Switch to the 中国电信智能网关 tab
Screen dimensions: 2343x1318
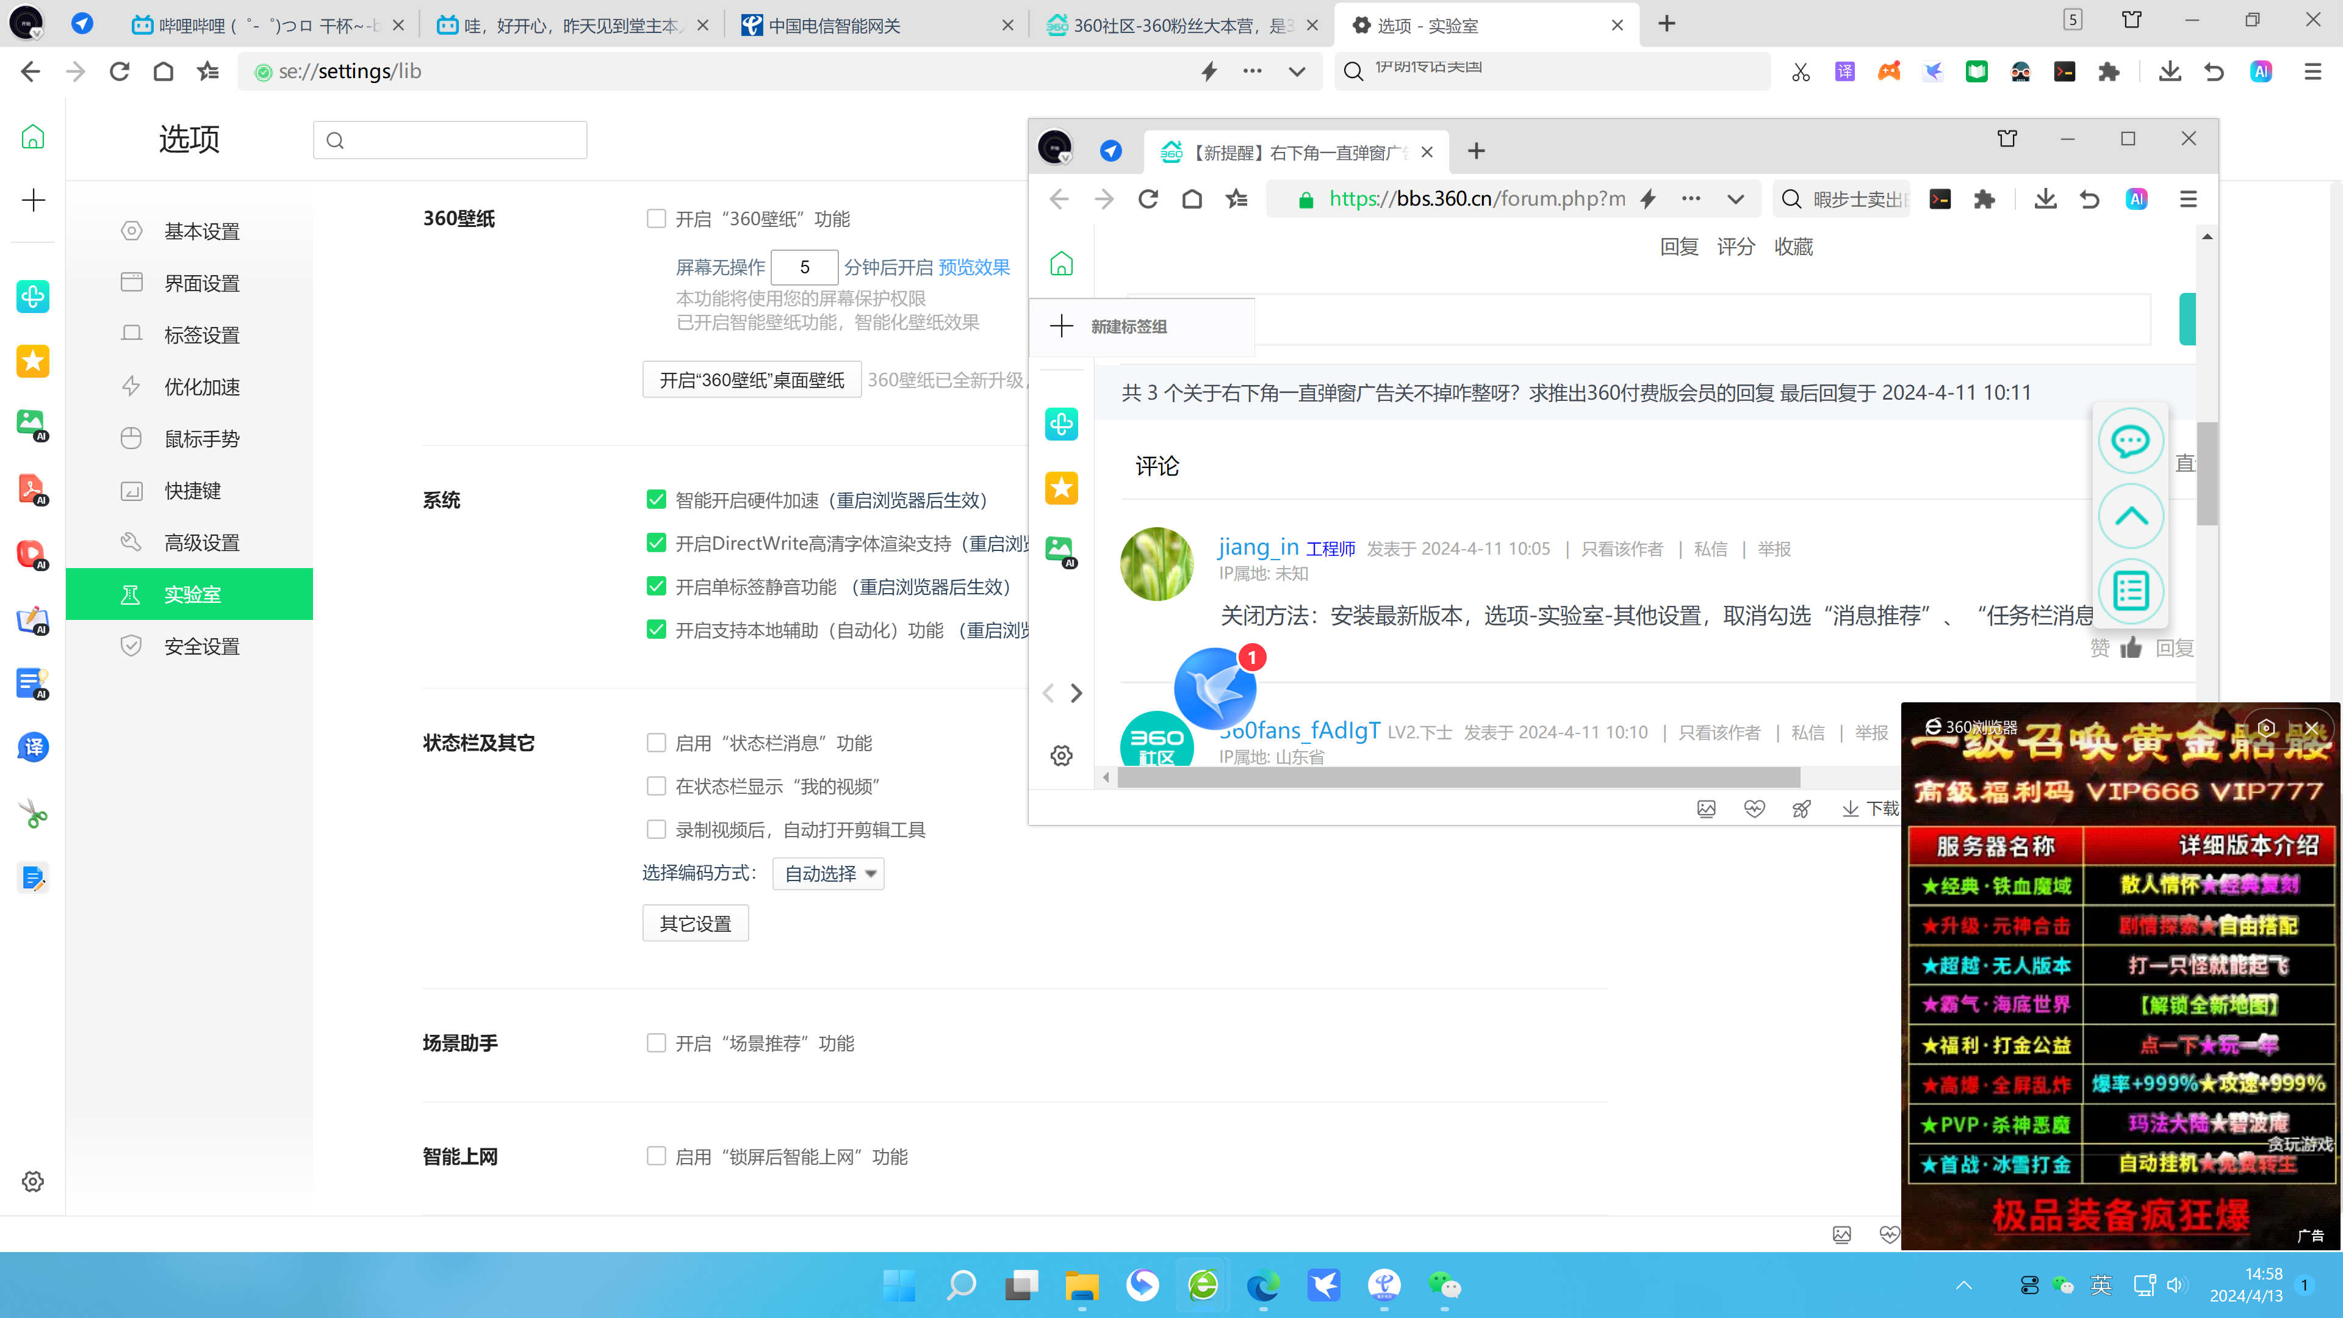(x=878, y=26)
